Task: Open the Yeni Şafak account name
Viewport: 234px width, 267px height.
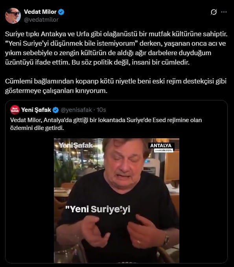Action: click(x=36, y=110)
